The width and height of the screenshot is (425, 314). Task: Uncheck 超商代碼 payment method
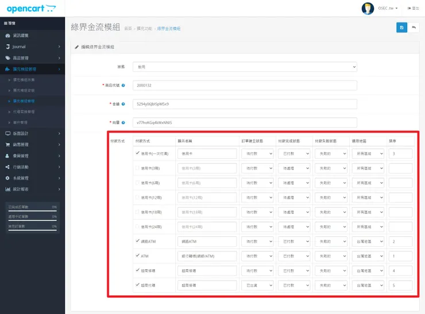[137, 285]
